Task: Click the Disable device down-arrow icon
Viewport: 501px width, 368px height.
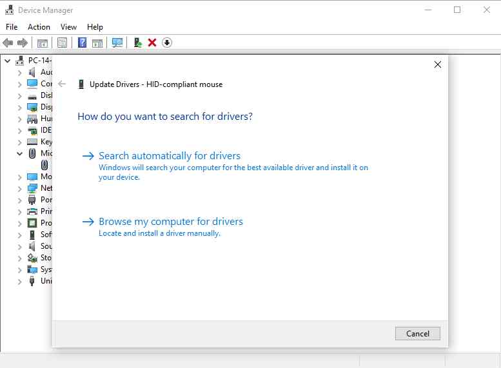Action: (167, 43)
